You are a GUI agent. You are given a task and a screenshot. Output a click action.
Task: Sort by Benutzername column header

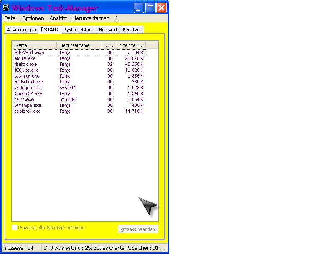(x=79, y=45)
